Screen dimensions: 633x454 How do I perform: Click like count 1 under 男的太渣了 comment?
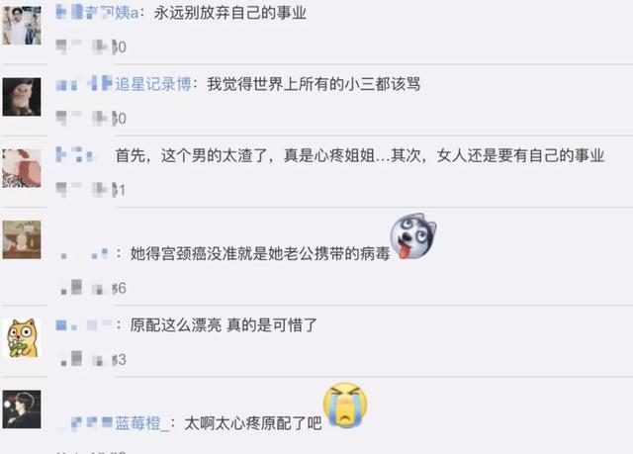119,190
